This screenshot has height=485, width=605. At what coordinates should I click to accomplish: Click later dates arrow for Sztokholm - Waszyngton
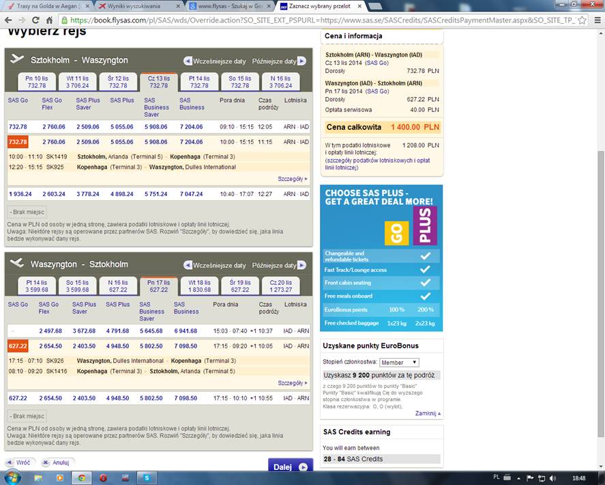301,61
